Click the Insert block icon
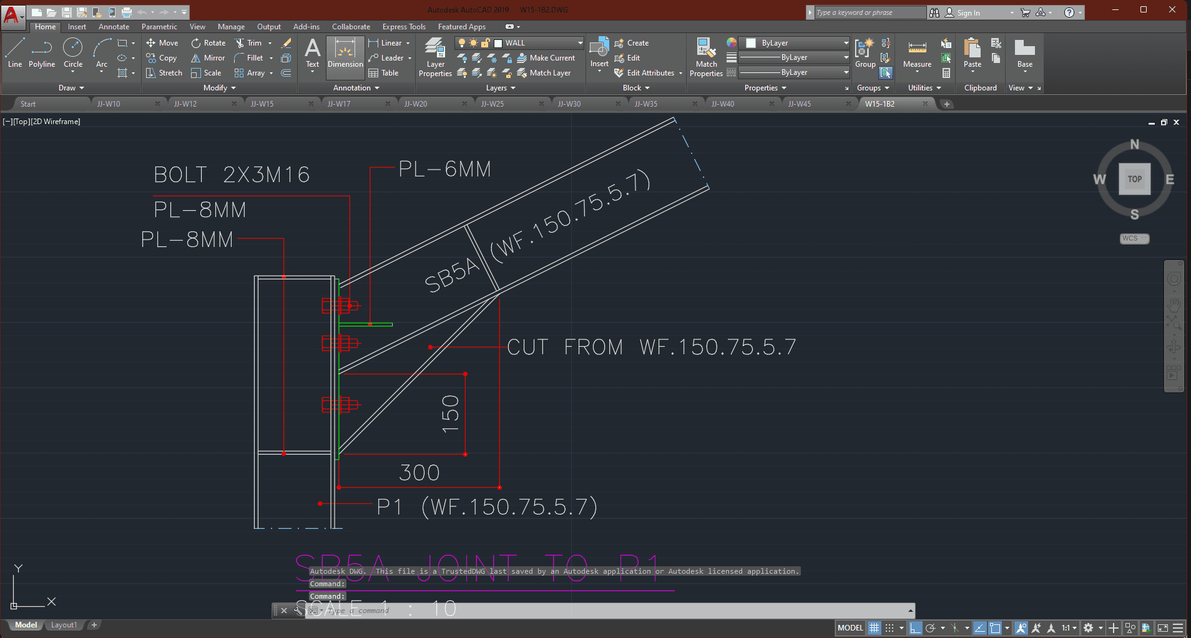Screen dimensions: 1191x638 (599, 52)
